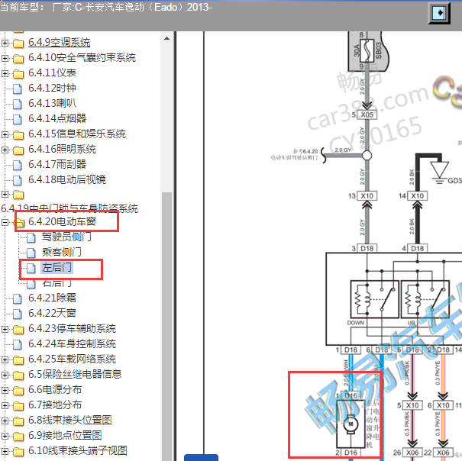Screen dimensions: 462x461
Task: Select the 6.5保险丝继电器信息 entry
Action: pyautogui.click(x=75, y=375)
